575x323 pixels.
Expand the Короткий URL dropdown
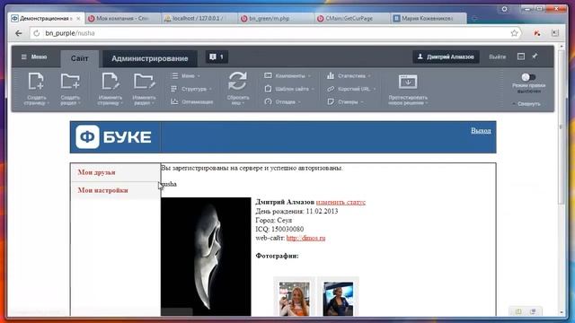pyautogui.click(x=351, y=89)
